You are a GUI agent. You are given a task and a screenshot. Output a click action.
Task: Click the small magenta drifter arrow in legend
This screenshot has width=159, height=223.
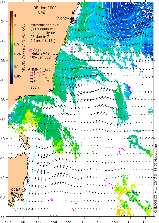(30, 56)
